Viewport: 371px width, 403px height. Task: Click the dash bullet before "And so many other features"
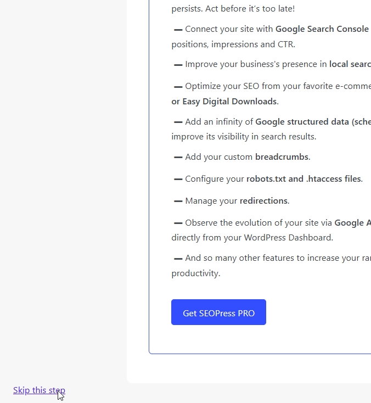click(178, 259)
